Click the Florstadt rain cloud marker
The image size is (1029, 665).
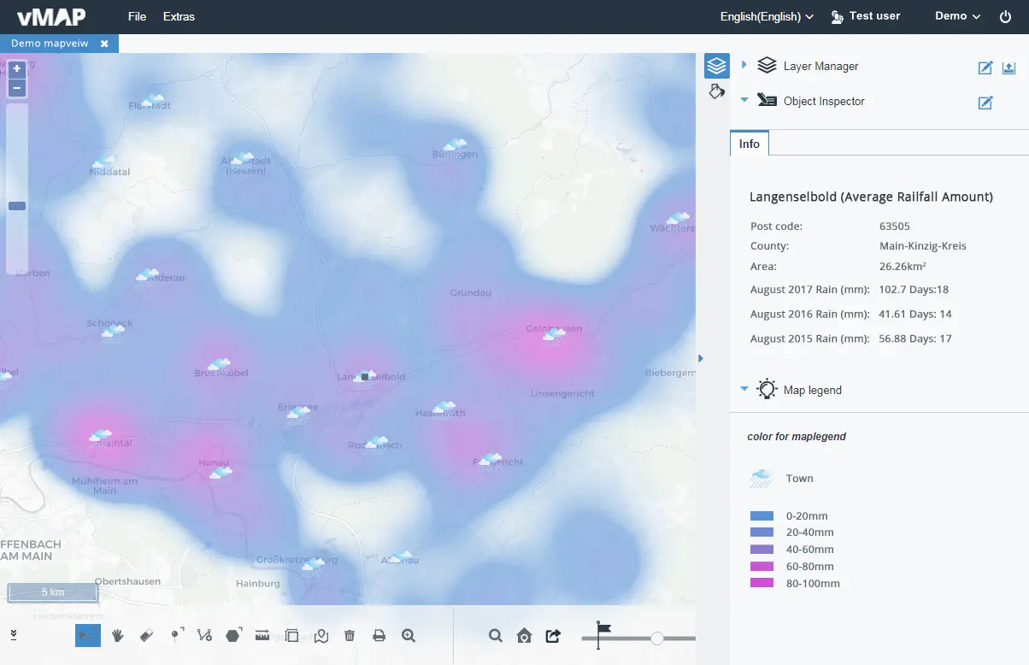coord(154,101)
